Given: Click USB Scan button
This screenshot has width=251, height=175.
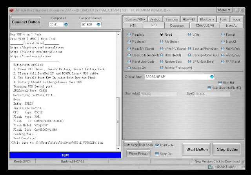Looking at the screenshot, I should click(146, 145).
